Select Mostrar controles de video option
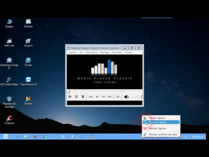Screen dimensions: 209x157 tap(161, 134)
